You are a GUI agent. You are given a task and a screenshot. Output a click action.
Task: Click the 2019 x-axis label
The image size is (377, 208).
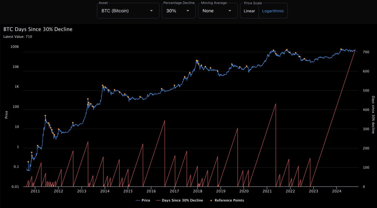[221, 192]
